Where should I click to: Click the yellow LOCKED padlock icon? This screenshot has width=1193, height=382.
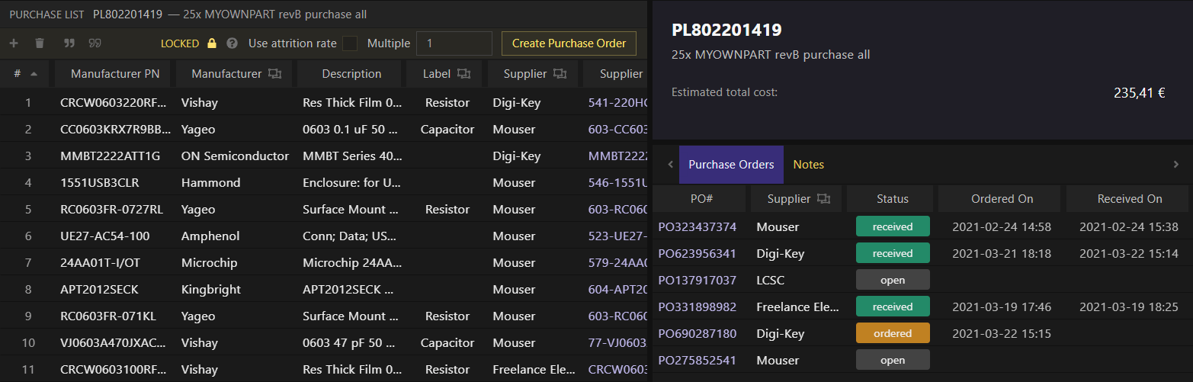click(212, 43)
